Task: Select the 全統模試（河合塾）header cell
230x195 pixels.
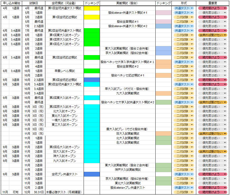Action: tap(65, 3)
